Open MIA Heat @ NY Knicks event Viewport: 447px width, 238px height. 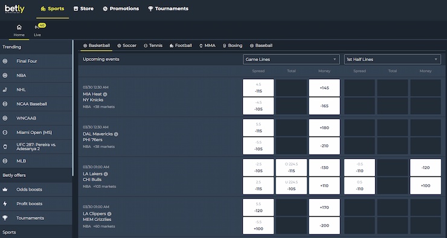[x=95, y=97]
